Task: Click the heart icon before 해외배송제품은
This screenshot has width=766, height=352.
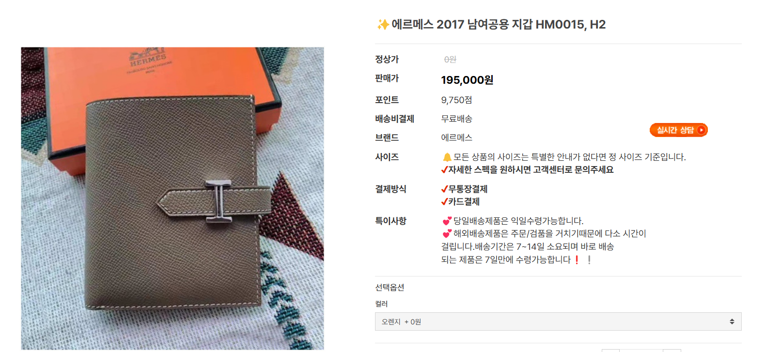Action: pos(447,233)
